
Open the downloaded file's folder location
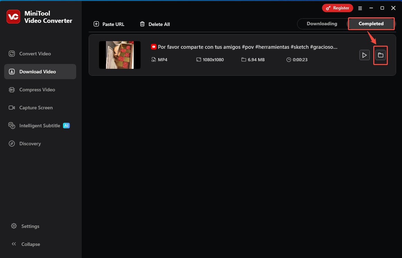click(x=381, y=55)
